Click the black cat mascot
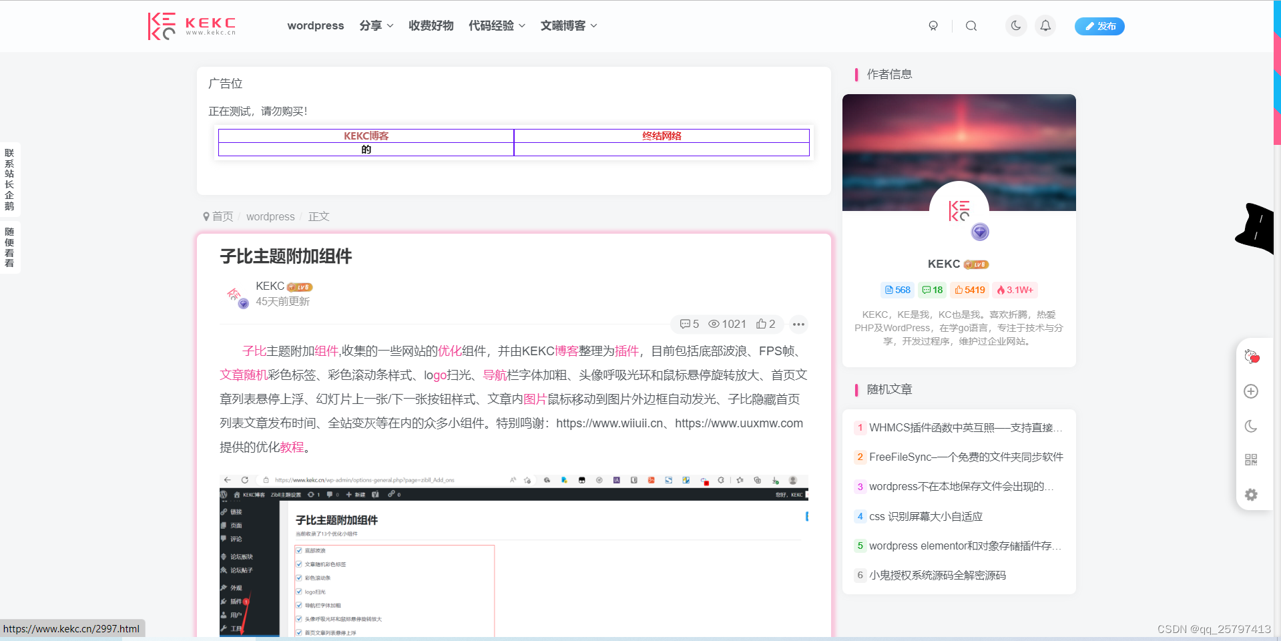Viewport: 1281px width, 641px height. click(x=1256, y=228)
